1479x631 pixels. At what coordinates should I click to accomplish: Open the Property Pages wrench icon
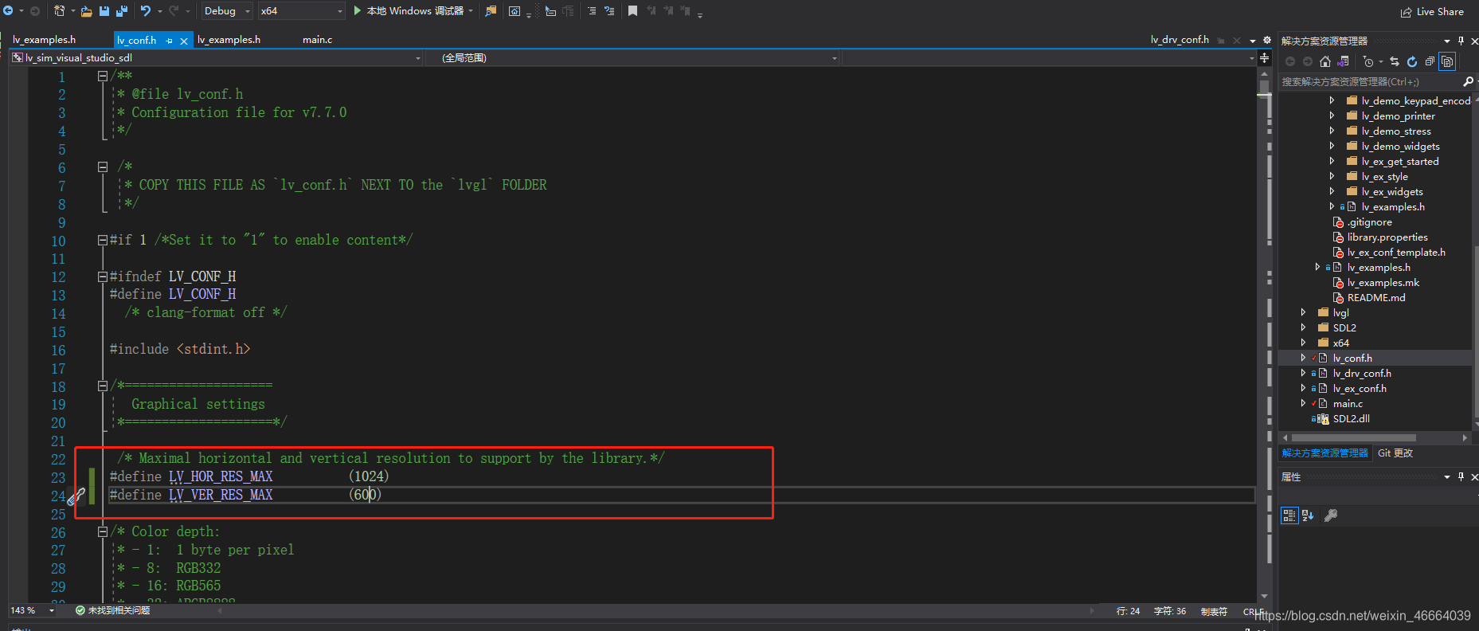tap(1330, 515)
